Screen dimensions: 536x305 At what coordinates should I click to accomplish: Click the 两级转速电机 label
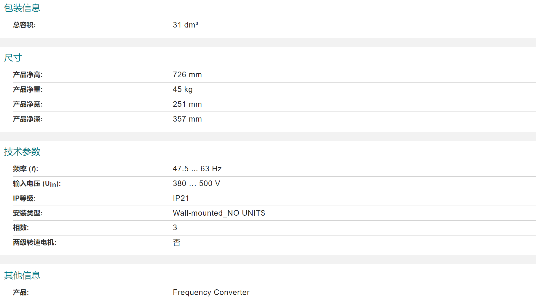tap(35, 243)
